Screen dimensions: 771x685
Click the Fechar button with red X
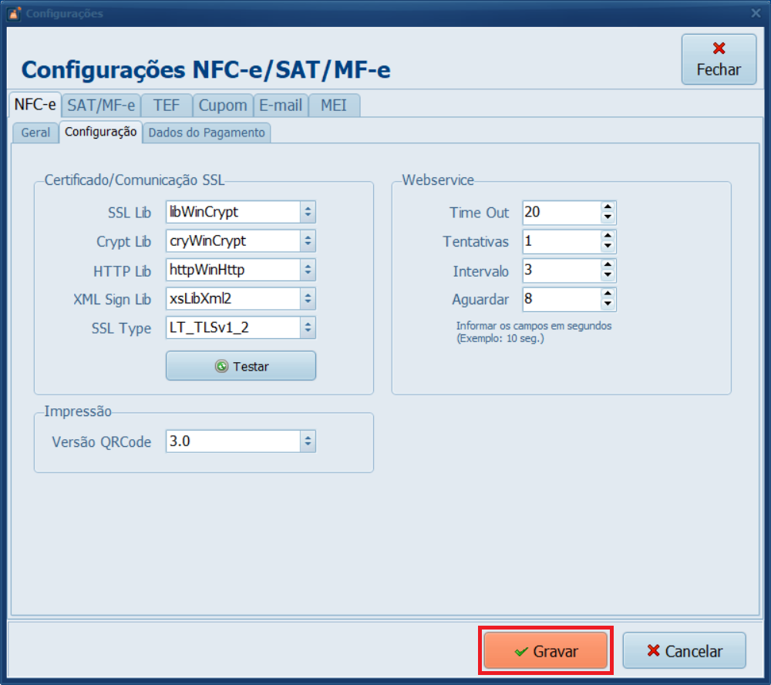tap(719, 59)
